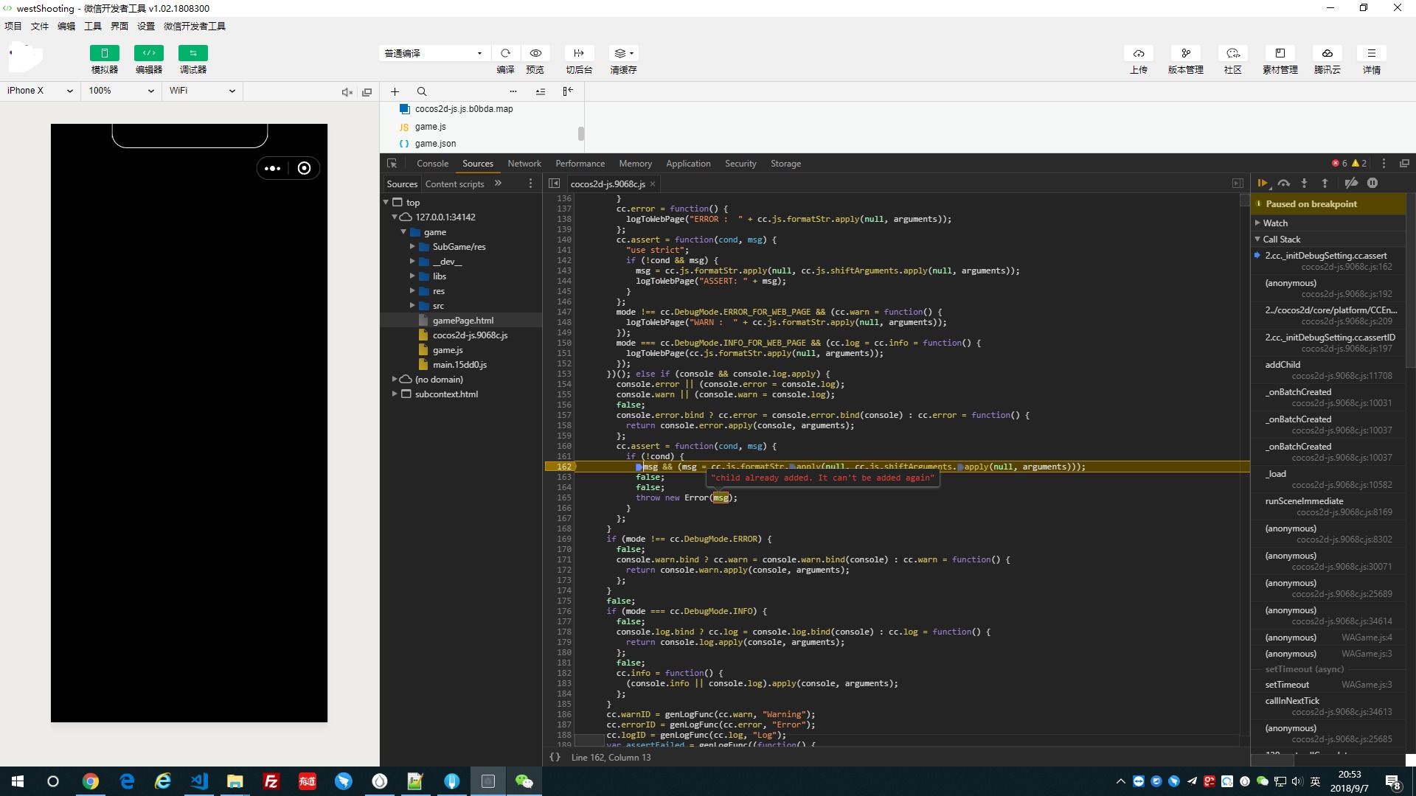Open the Upload (上传) cloud icon

1139,53
